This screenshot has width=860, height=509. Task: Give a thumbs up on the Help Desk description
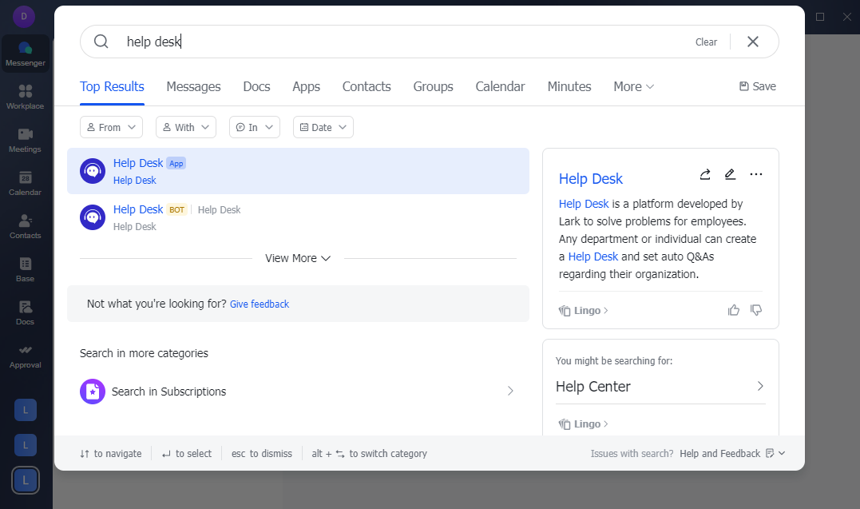[734, 310]
